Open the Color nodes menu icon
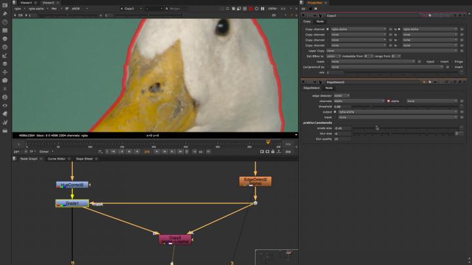 click(x=5, y=39)
